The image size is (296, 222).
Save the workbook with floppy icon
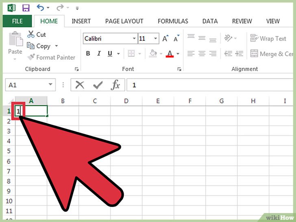coord(26,8)
